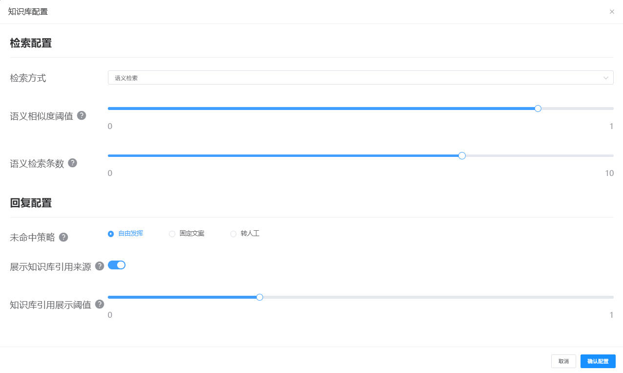The width and height of the screenshot is (623, 373).
Task: Click the 语义相似度阈值 slider handle
Action: click(538, 109)
